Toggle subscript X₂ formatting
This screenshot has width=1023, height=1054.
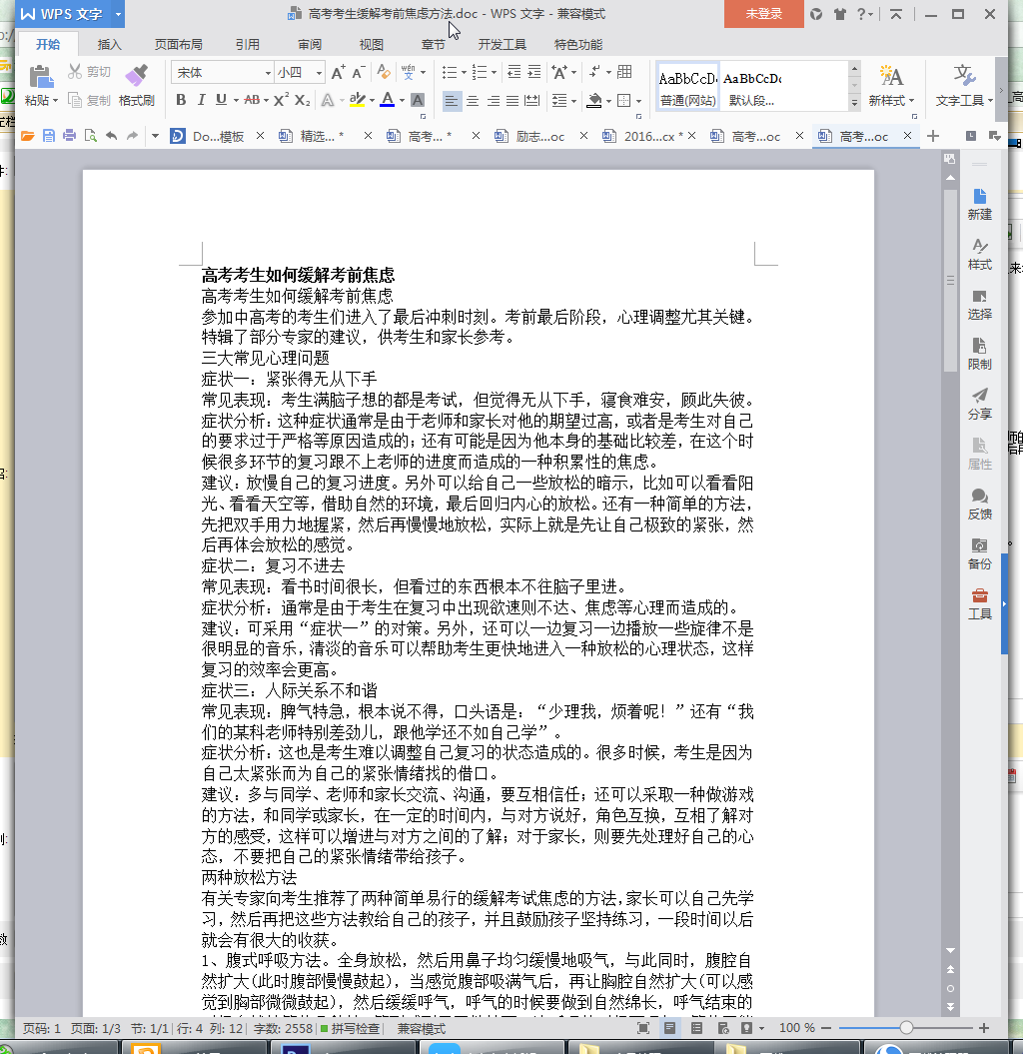(303, 100)
